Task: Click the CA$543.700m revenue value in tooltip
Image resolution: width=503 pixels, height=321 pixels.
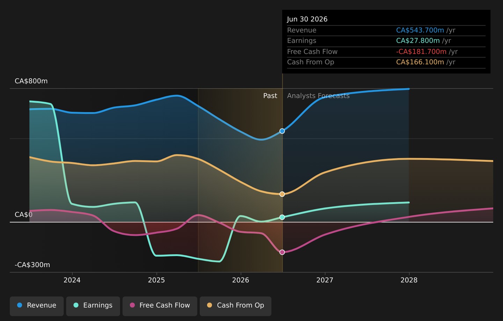Action: click(x=420, y=30)
